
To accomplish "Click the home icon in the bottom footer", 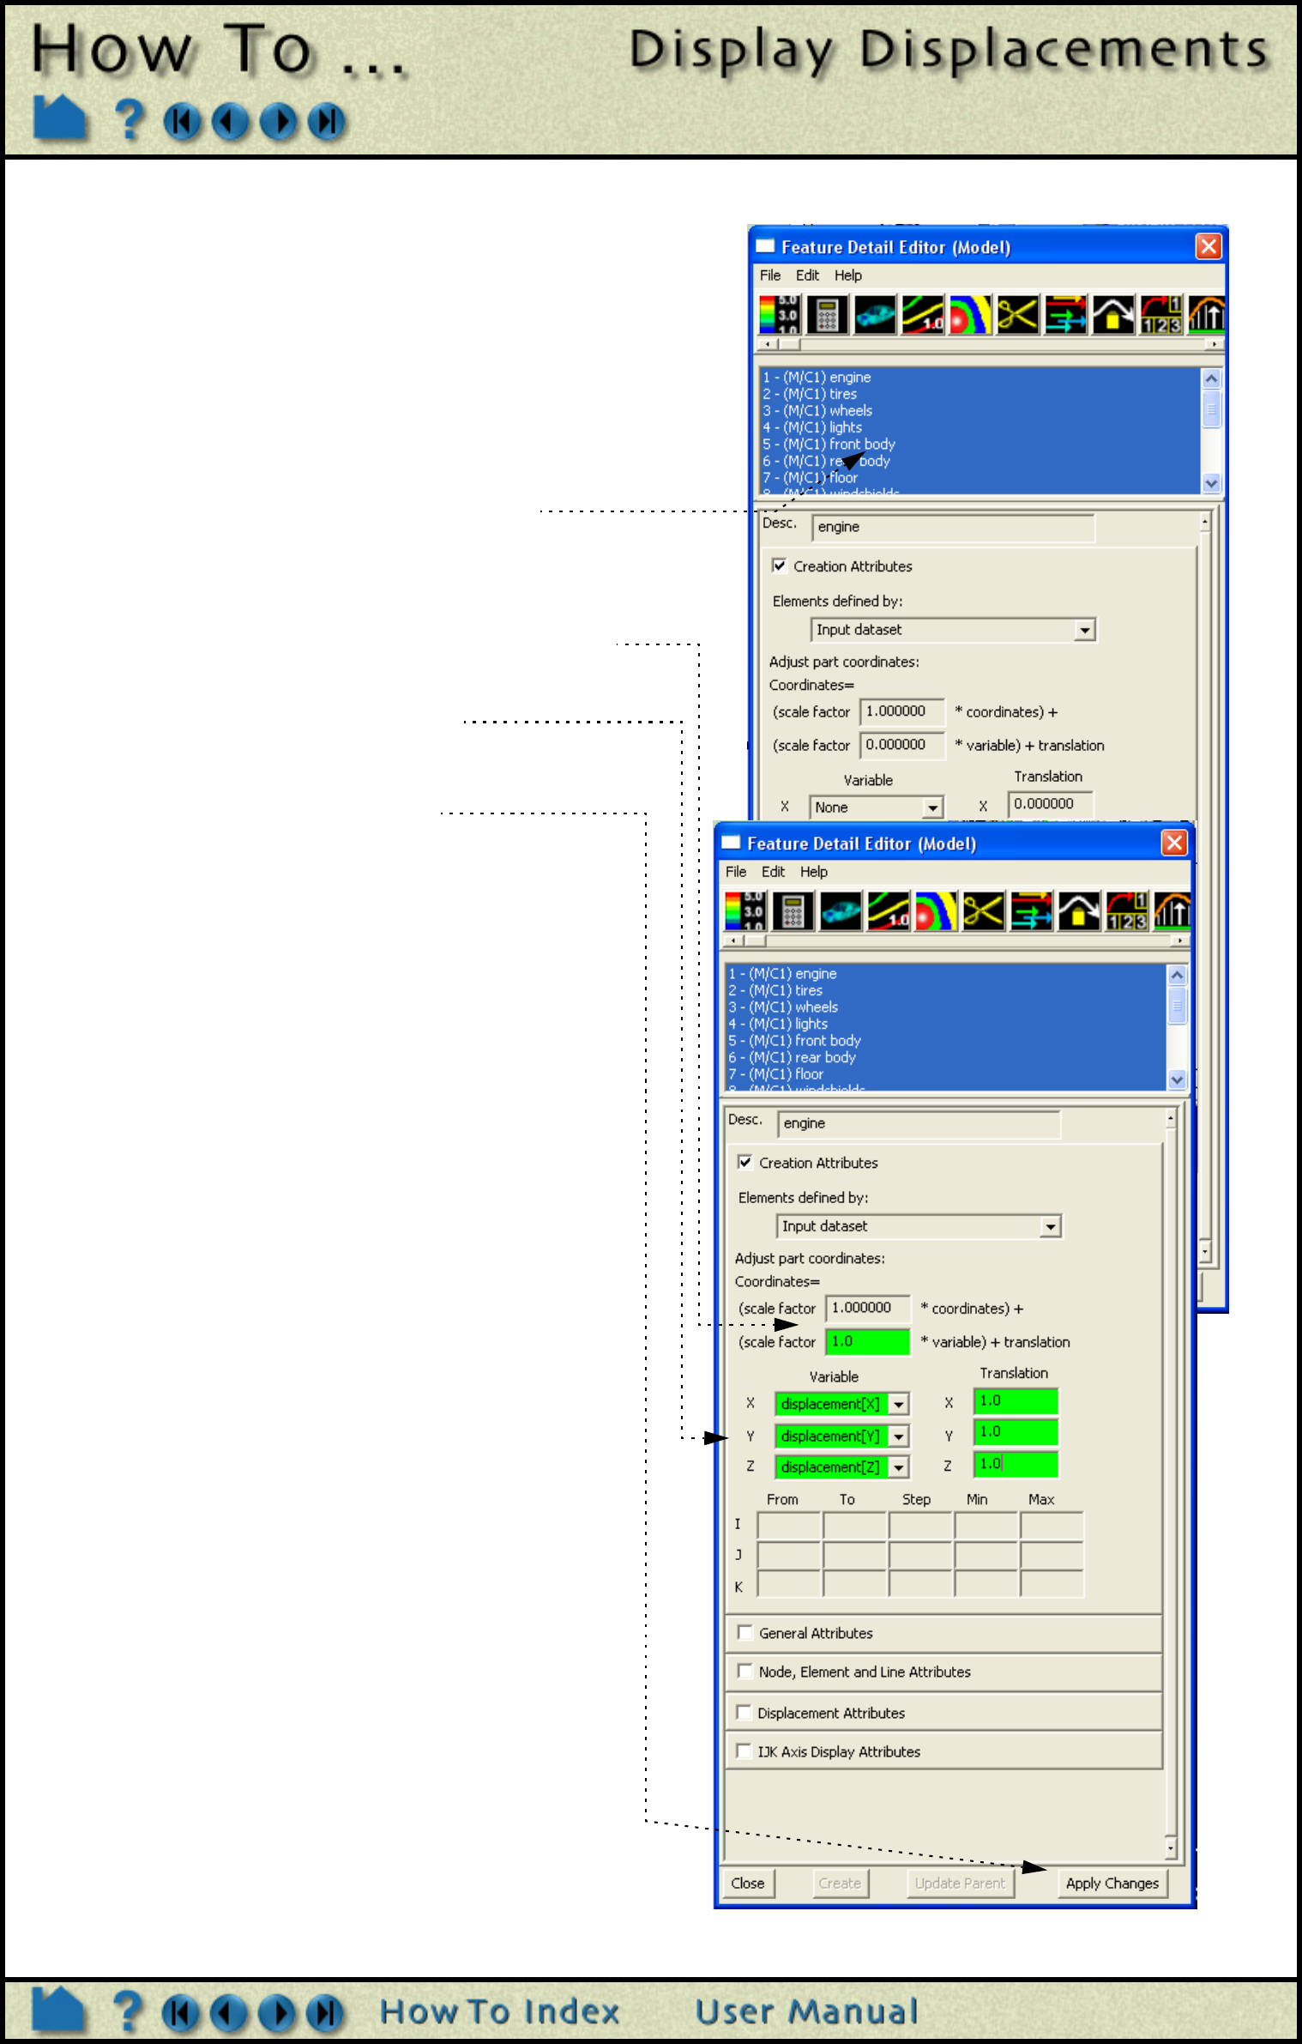I will pyautogui.click(x=58, y=2010).
